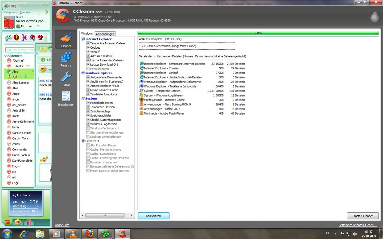
Task: Click the Analysieren button
Action: click(153, 216)
